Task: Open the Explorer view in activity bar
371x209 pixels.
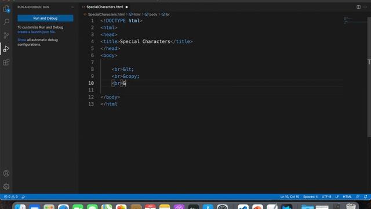Action: [6, 9]
